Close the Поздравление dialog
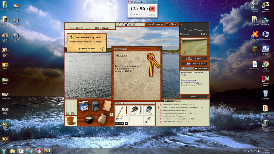Viewport: 274px width, 154px height. [160, 49]
